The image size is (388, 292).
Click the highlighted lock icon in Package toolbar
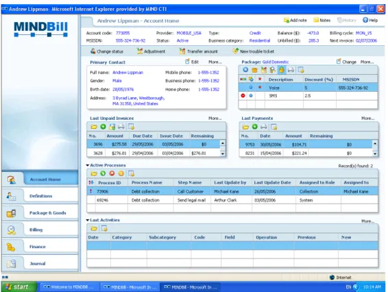click(x=282, y=70)
